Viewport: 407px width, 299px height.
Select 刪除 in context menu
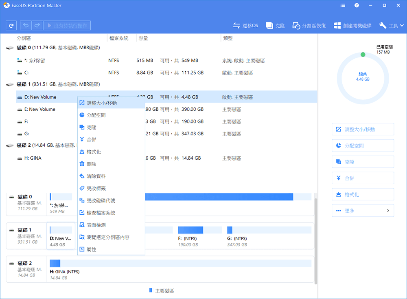point(111,164)
